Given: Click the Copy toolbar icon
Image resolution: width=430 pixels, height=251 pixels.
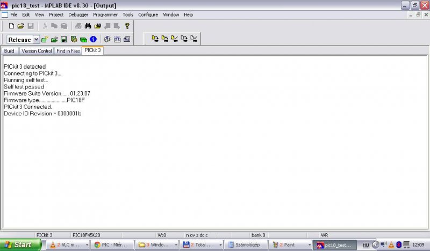Looking at the screenshot, I should 54,26.
